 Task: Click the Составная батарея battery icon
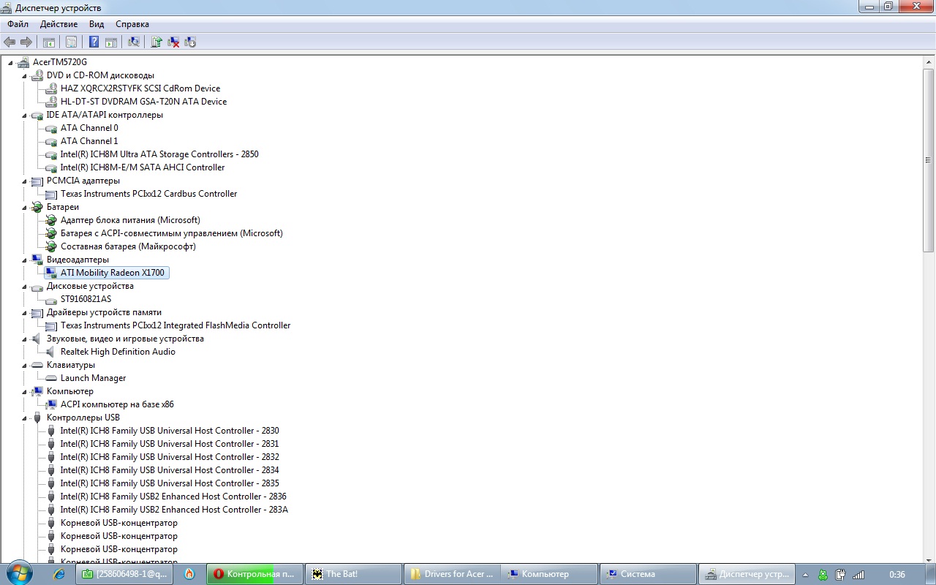pyautogui.click(x=50, y=246)
